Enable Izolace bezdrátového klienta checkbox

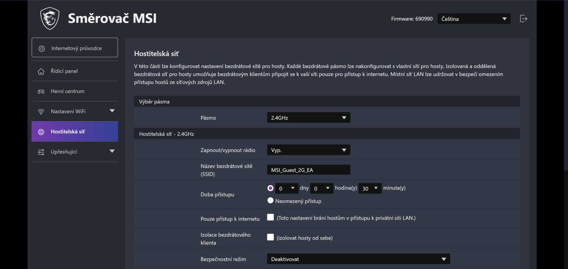(271, 237)
